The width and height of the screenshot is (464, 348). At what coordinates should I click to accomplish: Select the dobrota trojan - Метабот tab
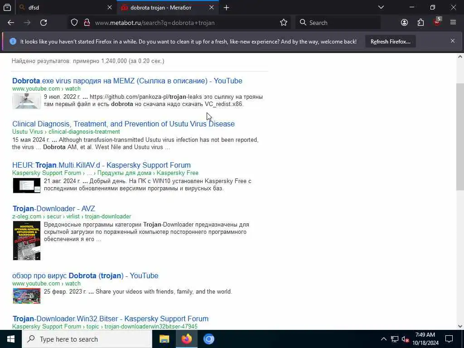click(x=168, y=7)
